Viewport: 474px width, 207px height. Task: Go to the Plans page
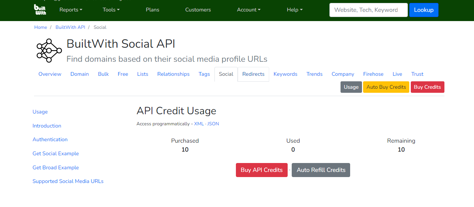pos(152,10)
